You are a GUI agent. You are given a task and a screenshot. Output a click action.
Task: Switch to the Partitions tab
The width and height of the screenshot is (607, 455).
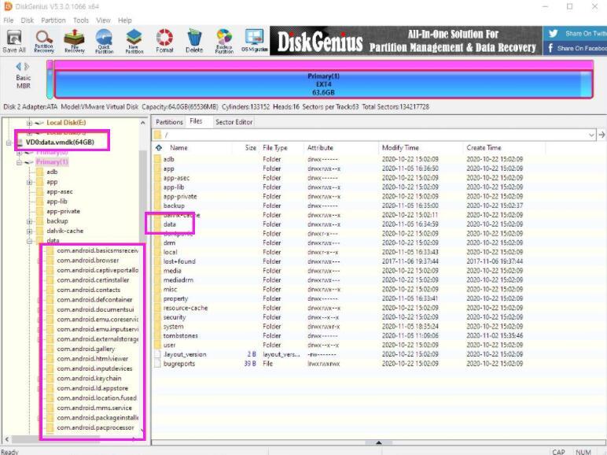pos(169,122)
